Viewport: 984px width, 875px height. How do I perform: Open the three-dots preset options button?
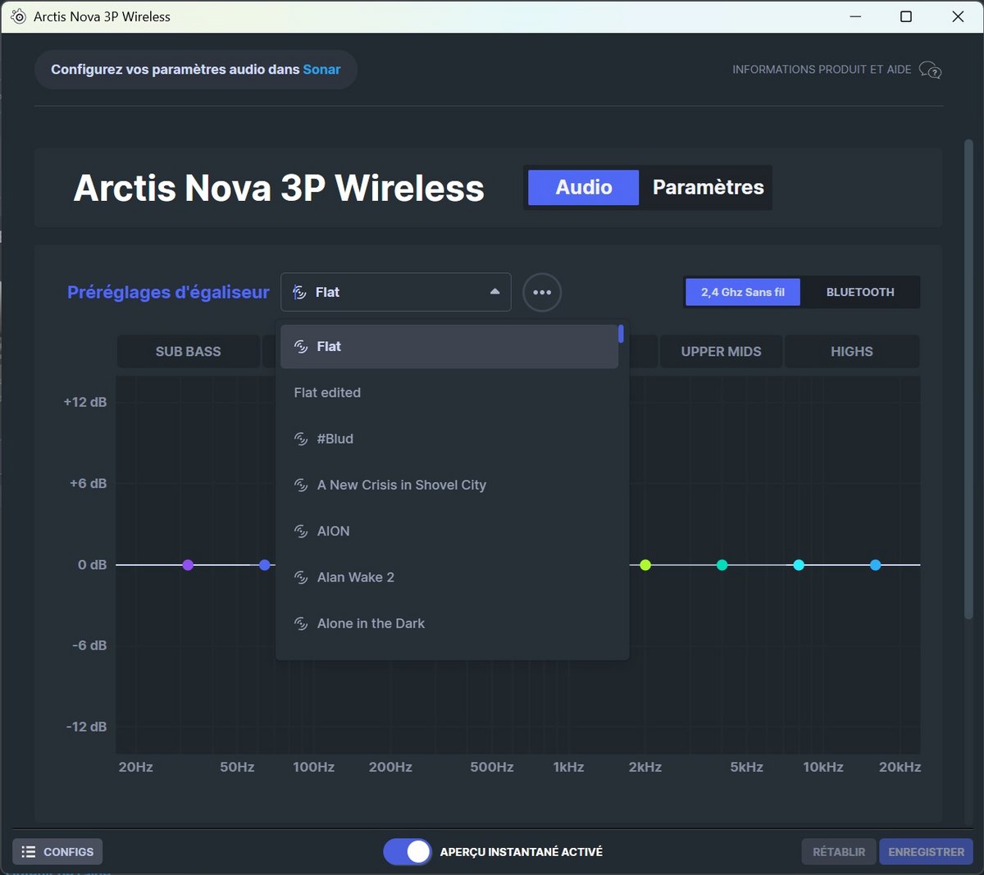point(542,292)
